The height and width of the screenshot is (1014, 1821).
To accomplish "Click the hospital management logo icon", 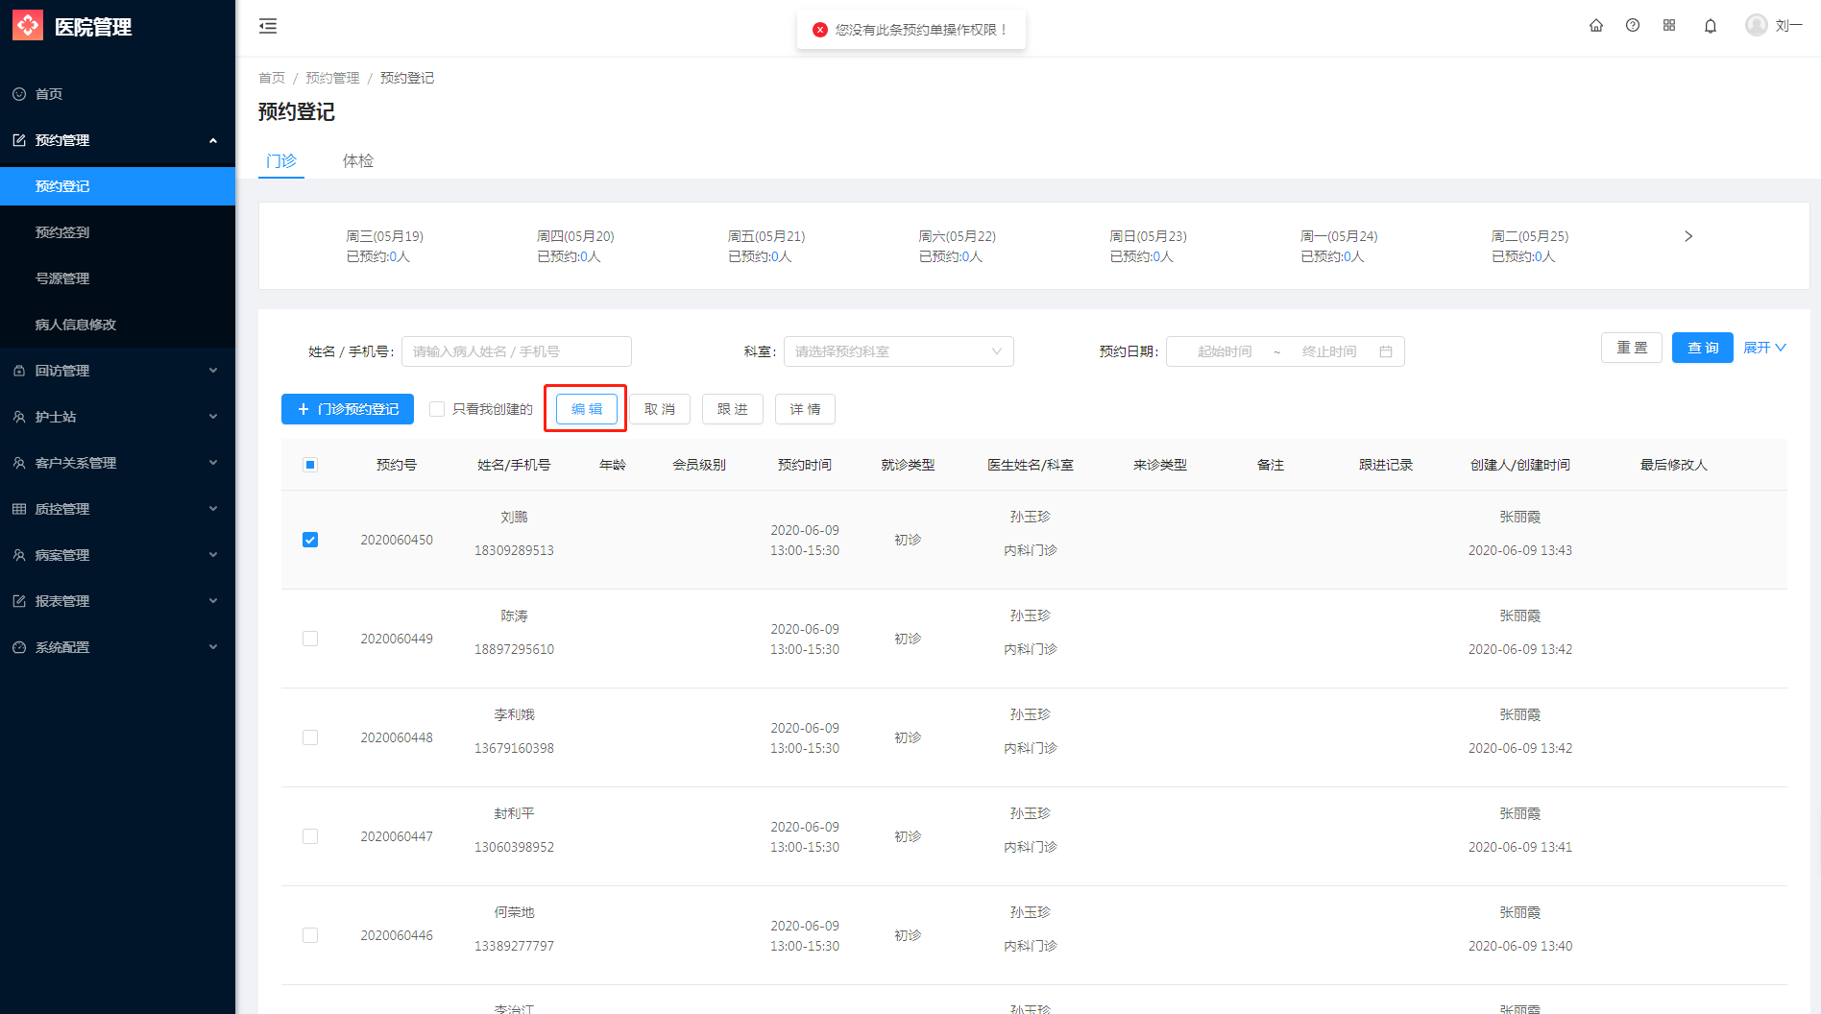I will [x=28, y=25].
